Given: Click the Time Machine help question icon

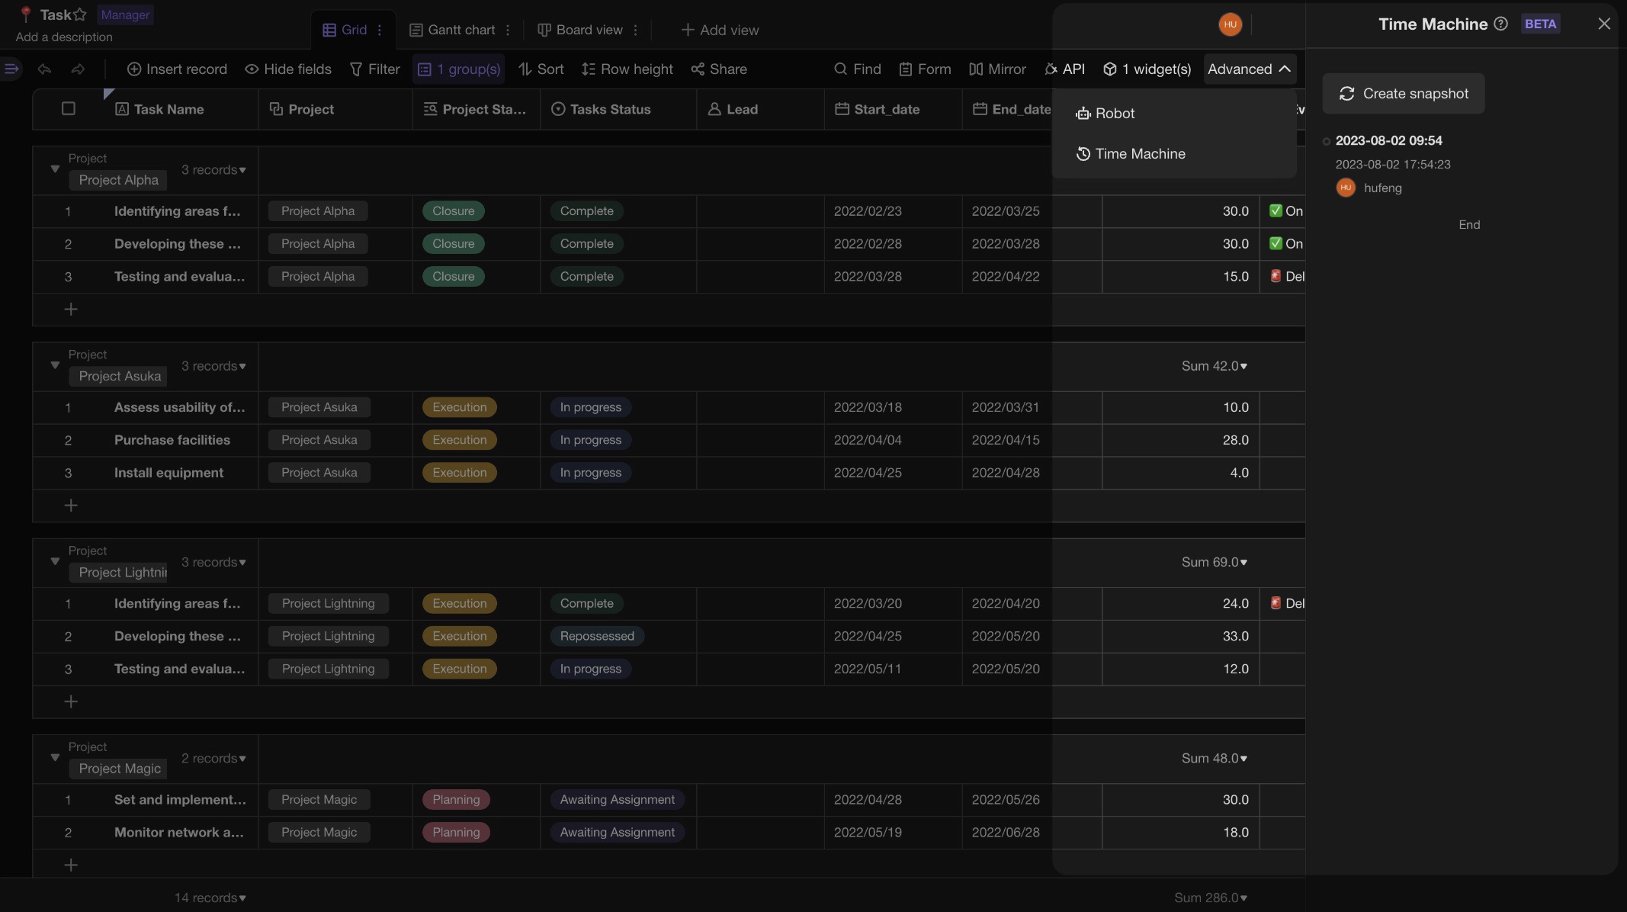Looking at the screenshot, I should pyautogui.click(x=1500, y=24).
